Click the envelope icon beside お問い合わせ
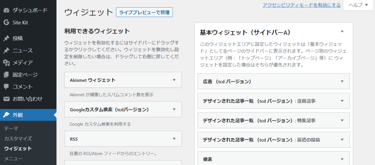The width and height of the screenshot is (375, 165). [6, 99]
